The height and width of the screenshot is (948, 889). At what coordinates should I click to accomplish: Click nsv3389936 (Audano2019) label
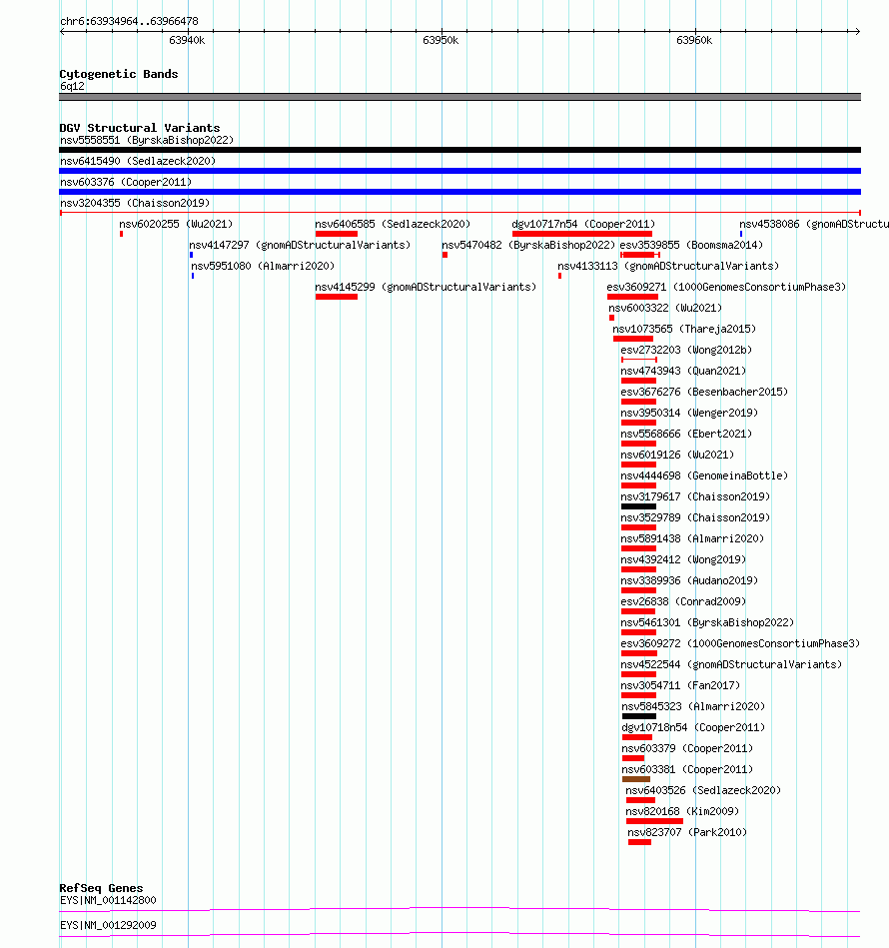(689, 580)
